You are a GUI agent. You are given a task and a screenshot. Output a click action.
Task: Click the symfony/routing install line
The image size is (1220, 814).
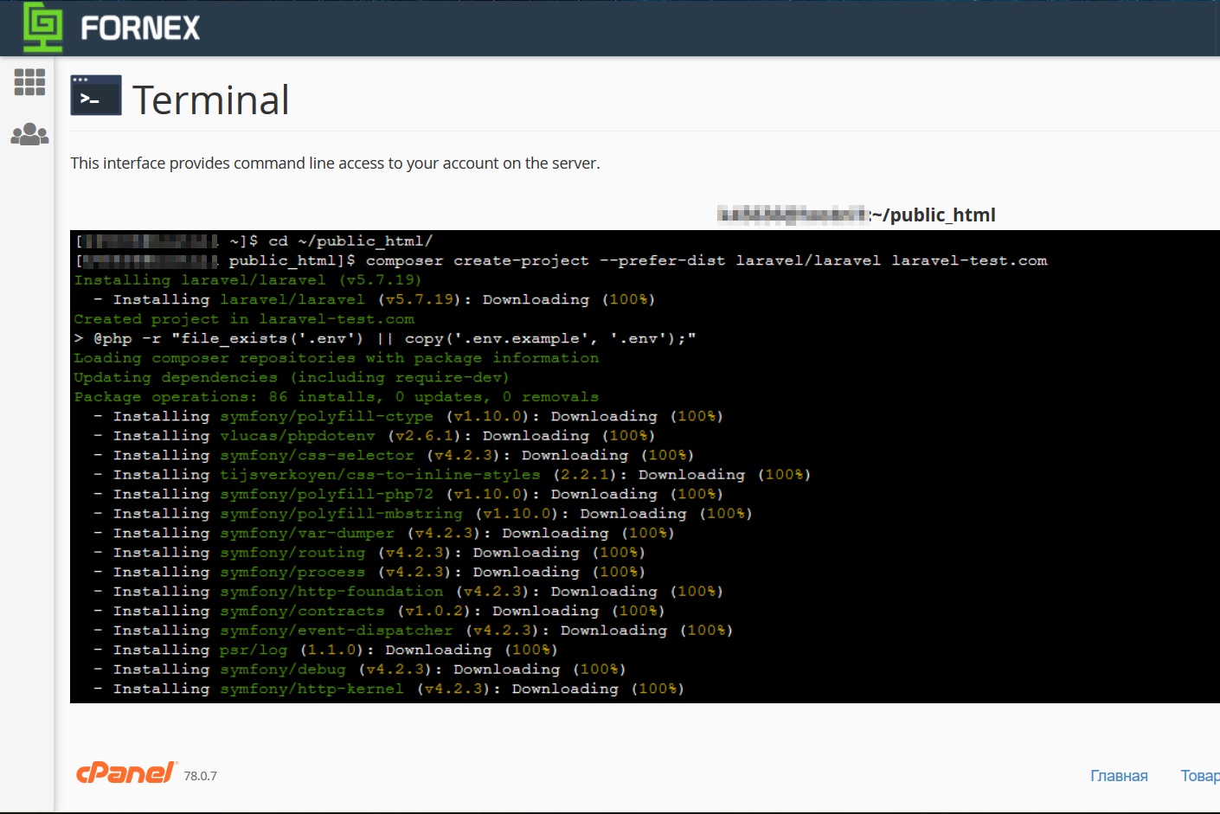tap(369, 552)
